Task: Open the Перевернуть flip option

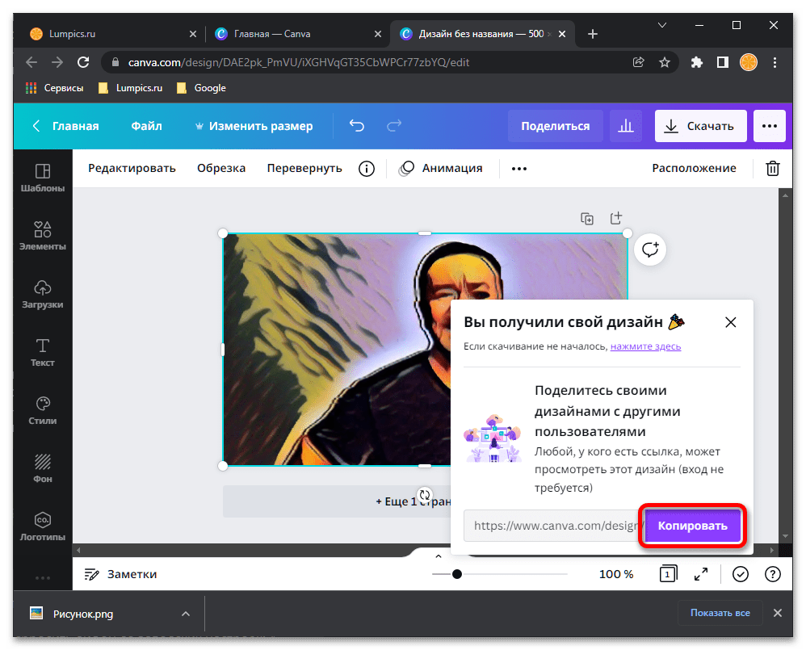Action: (x=304, y=169)
